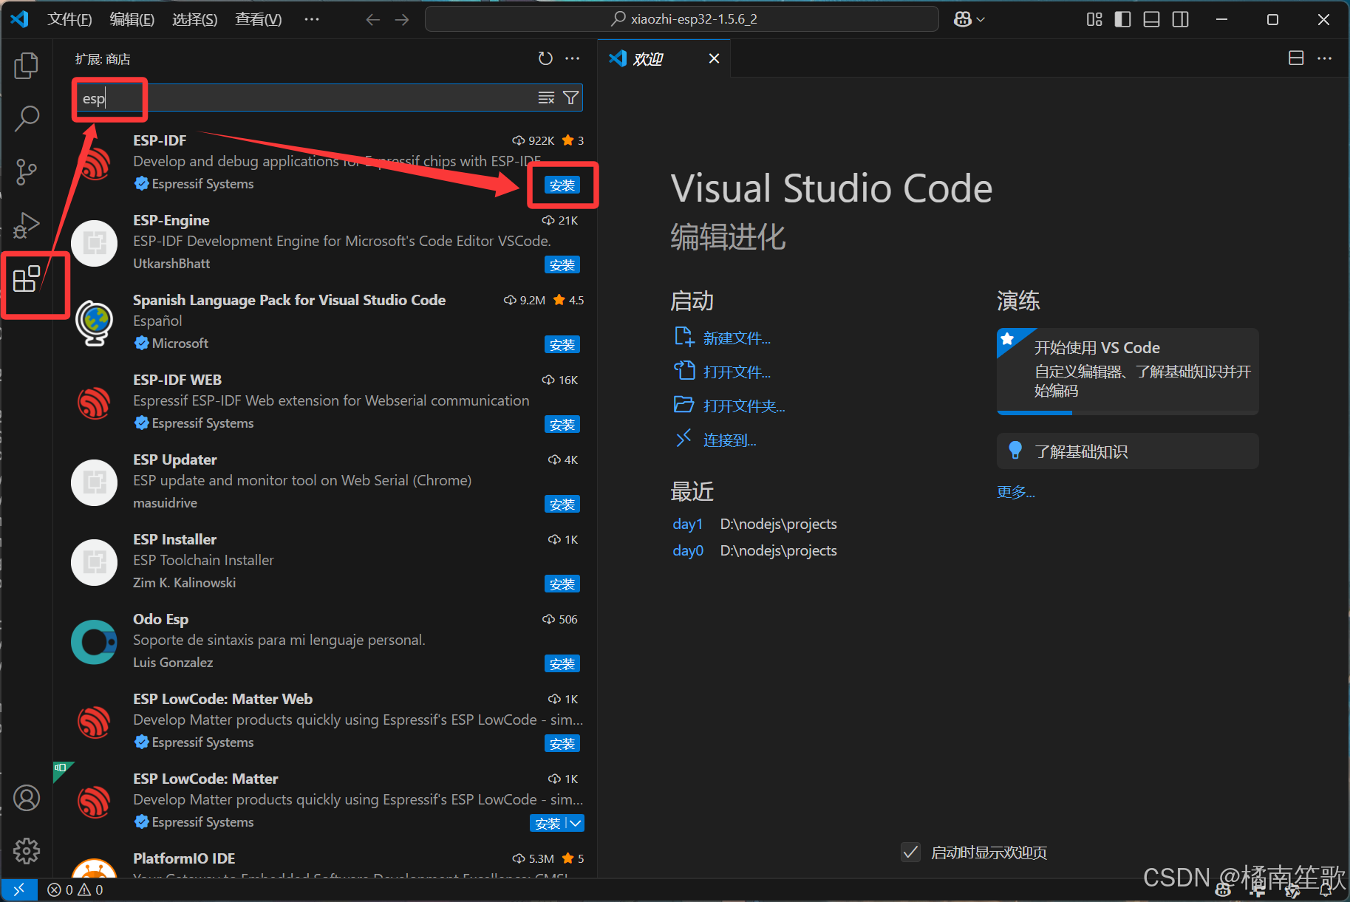Click the 打开文件夹 link
1350x902 pixels.
click(x=743, y=406)
